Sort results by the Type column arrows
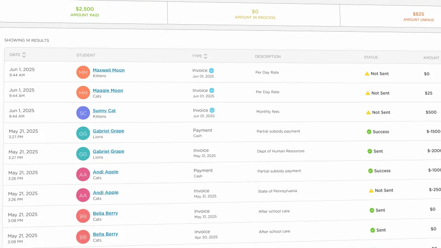Viewport: 441px width, 248px height. [x=205, y=56]
